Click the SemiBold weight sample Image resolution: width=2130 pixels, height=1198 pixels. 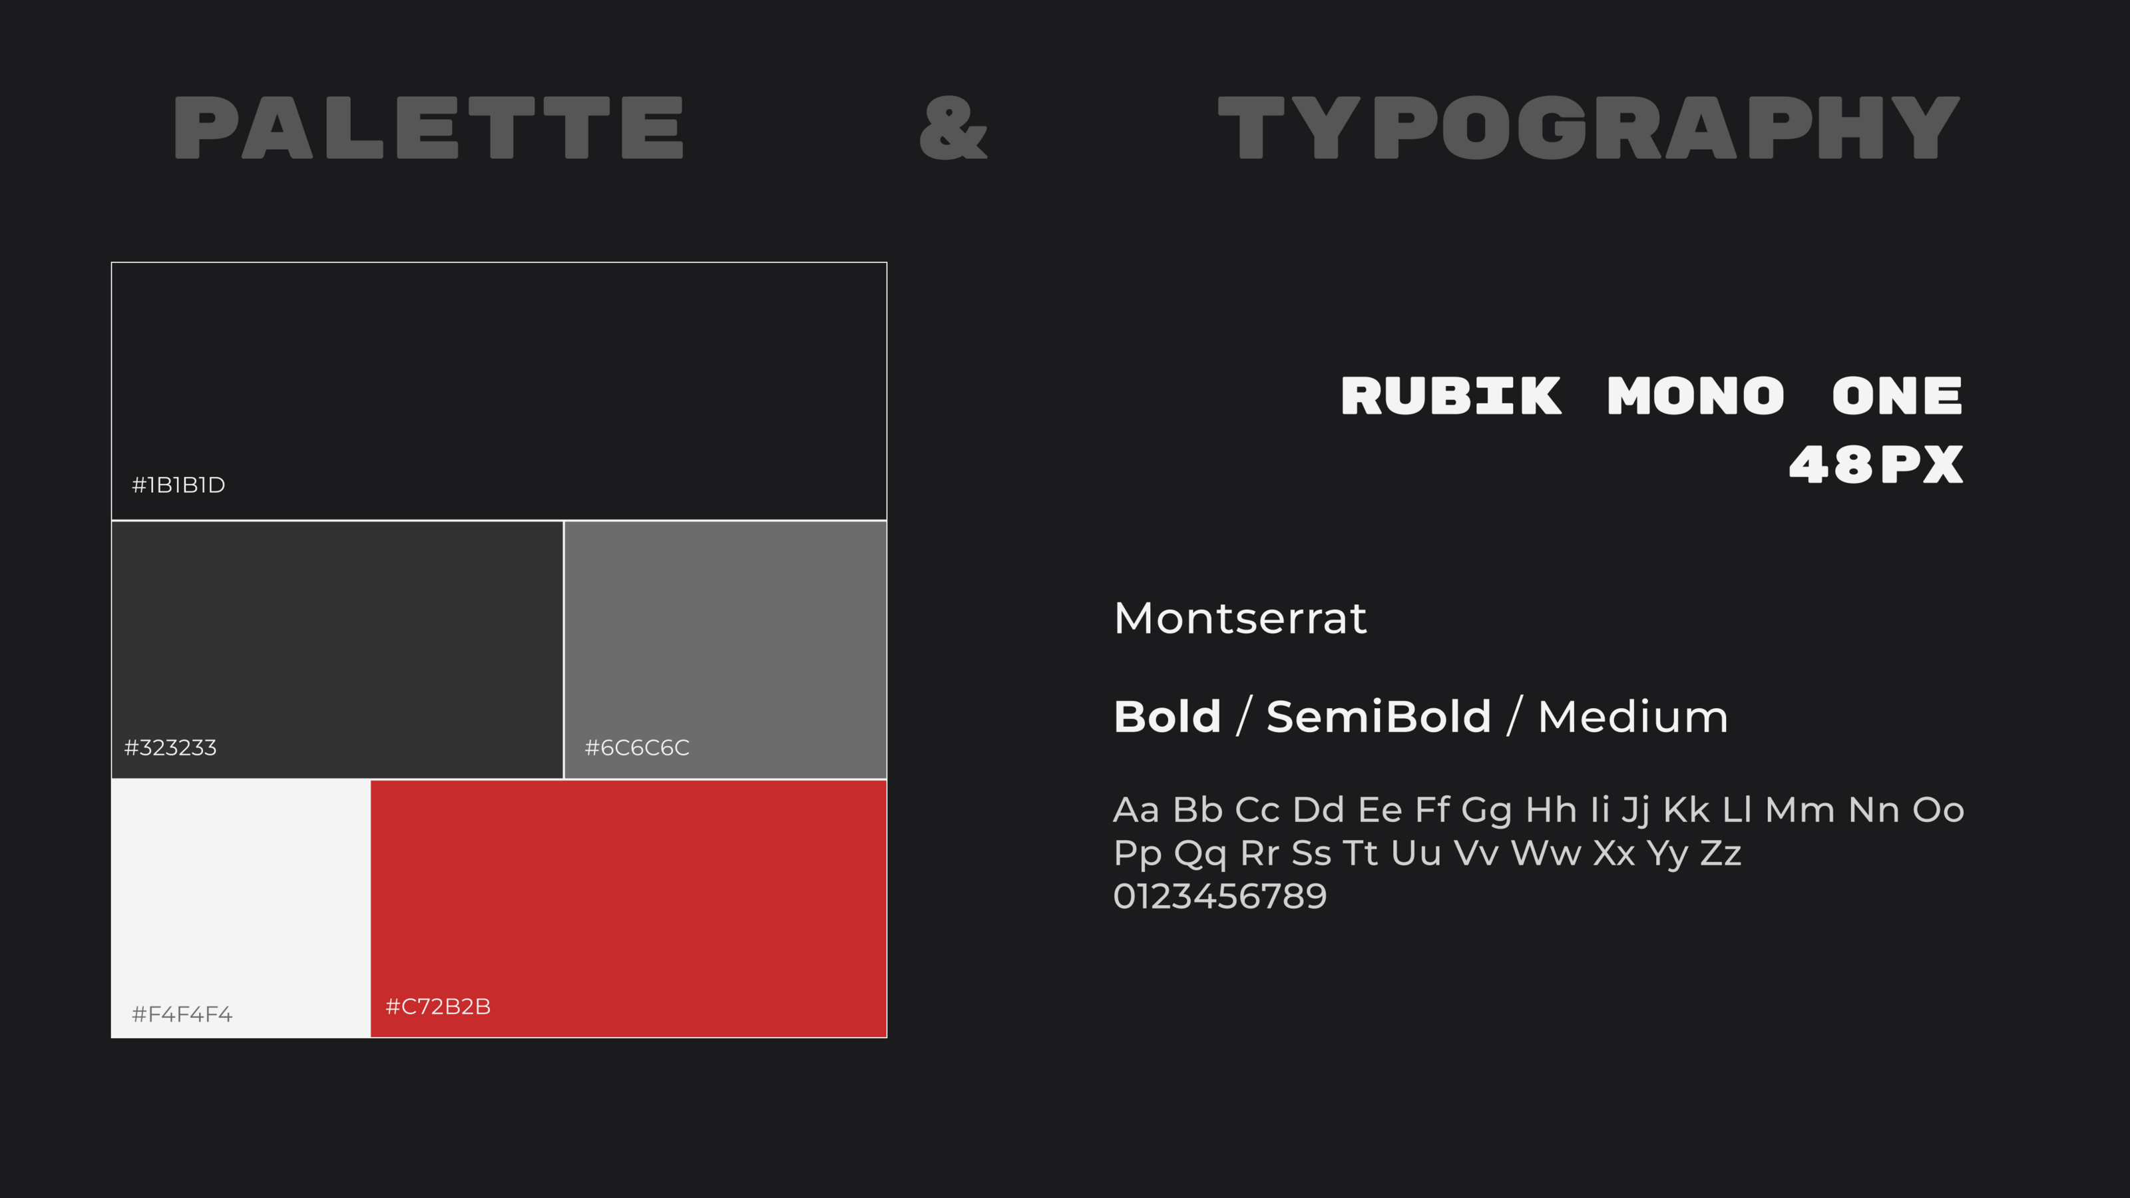click(x=1379, y=717)
